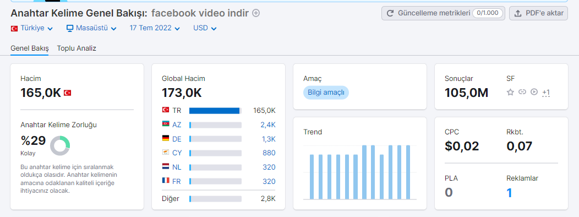
Task: Click the Keyword Difficulty donut chart
Action: click(60, 145)
